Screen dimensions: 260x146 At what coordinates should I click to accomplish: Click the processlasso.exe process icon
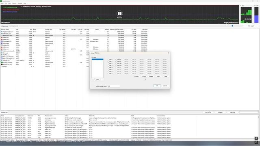[2, 62]
